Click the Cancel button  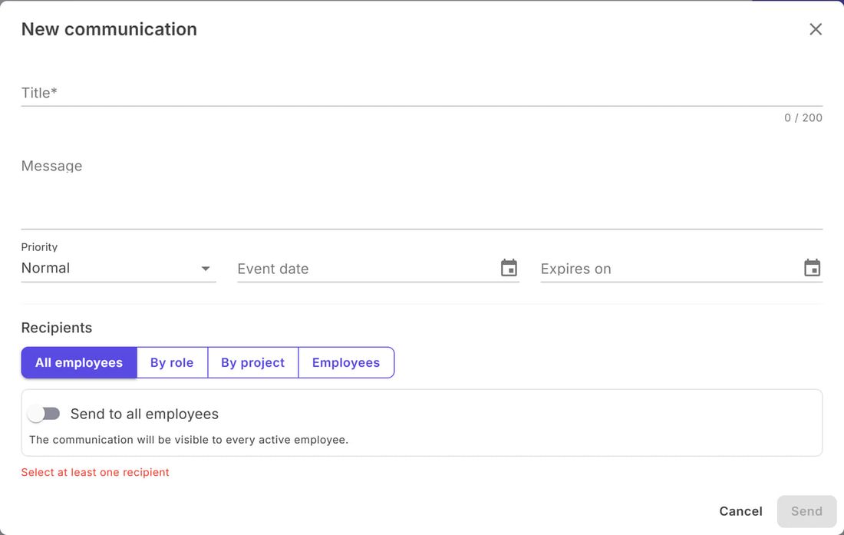pyautogui.click(x=740, y=510)
